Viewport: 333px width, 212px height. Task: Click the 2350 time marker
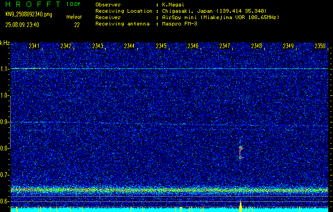tap(320, 46)
